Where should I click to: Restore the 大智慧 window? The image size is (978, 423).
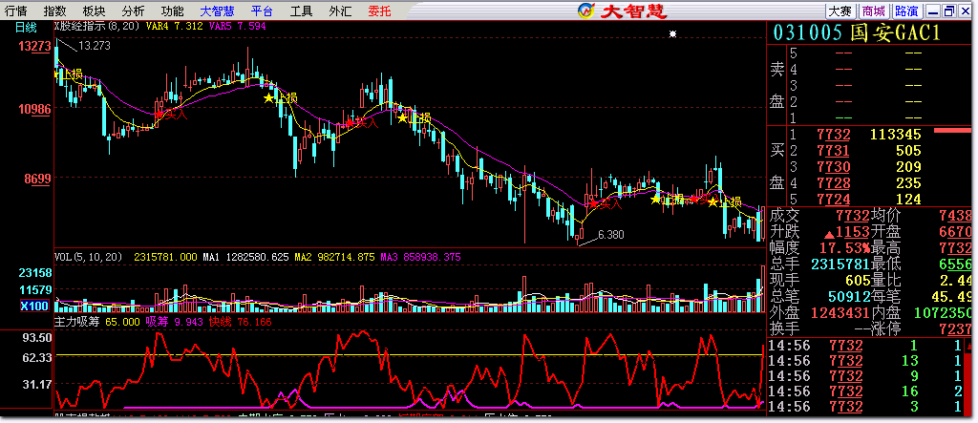(949, 11)
